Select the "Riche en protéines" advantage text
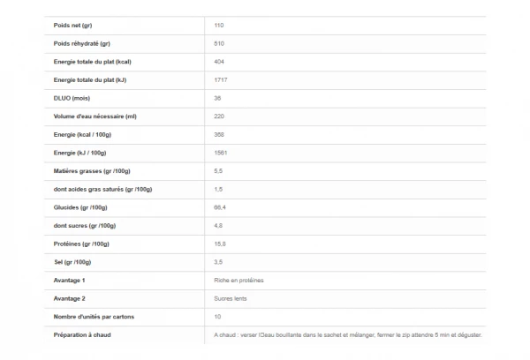Screen dimensions: 530x360 [238, 280]
